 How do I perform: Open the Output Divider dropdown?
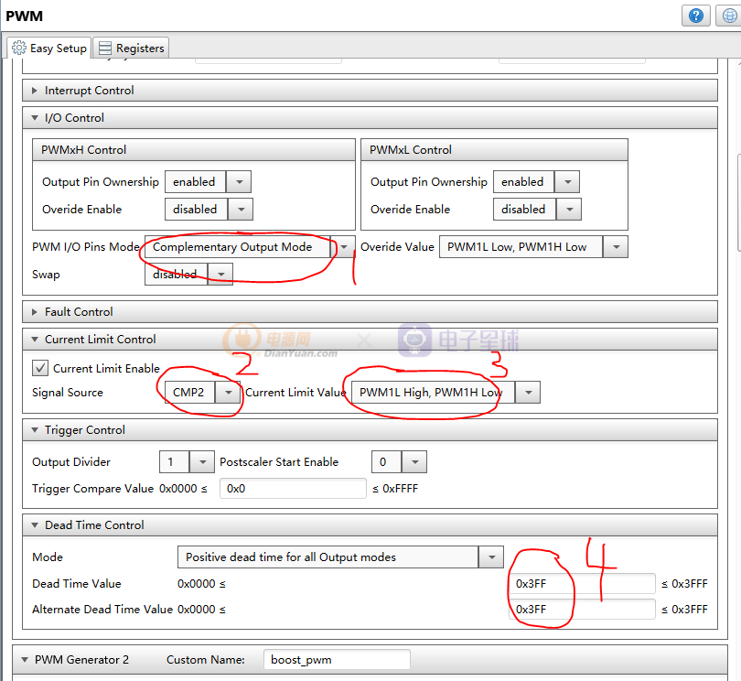(x=202, y=462)
